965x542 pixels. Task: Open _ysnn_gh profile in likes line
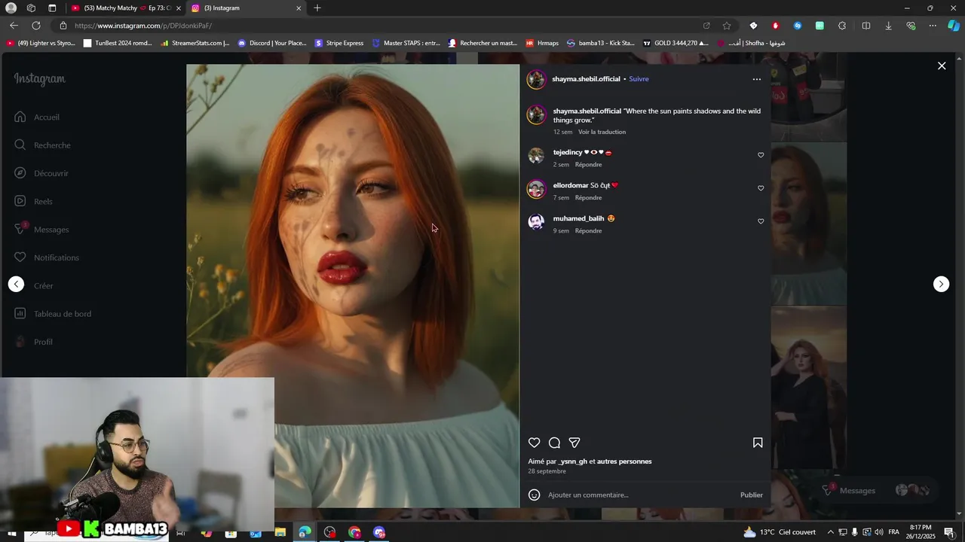pos(572,461)
